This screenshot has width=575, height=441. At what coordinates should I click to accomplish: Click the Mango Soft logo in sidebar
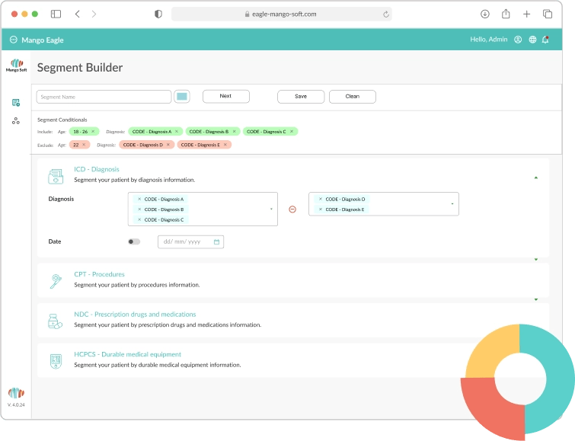click(16, 66)
